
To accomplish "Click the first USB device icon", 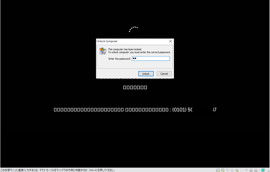I will click(x=251, y=170).
